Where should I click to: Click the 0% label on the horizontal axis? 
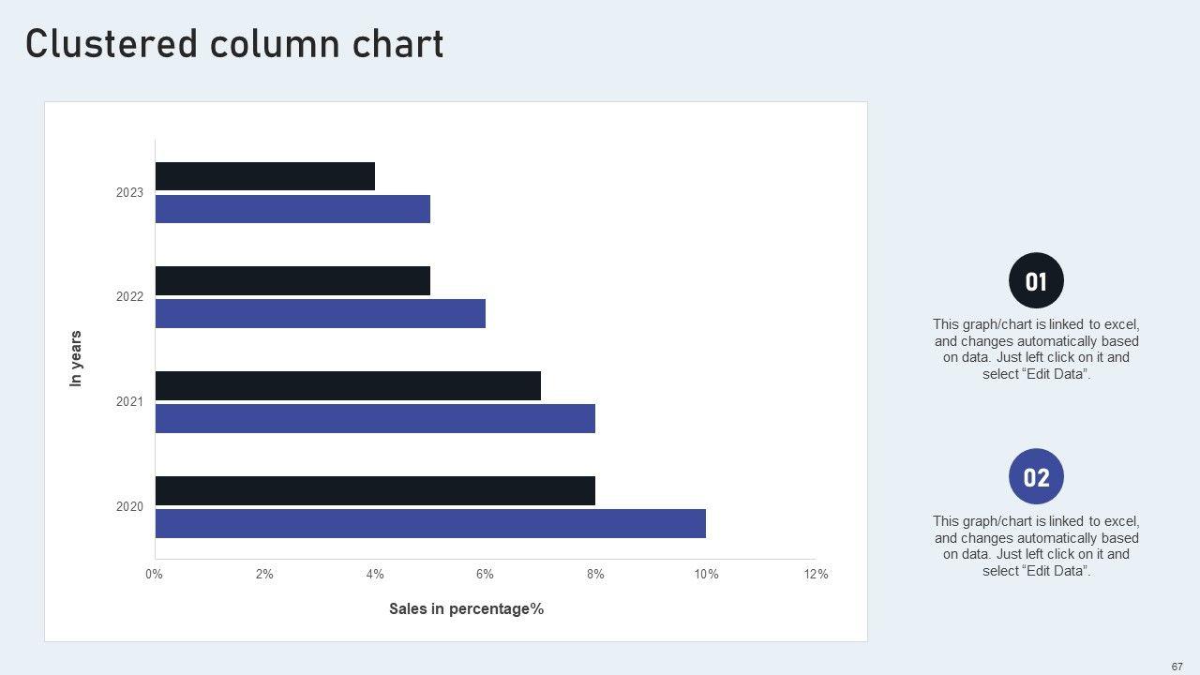155,575
